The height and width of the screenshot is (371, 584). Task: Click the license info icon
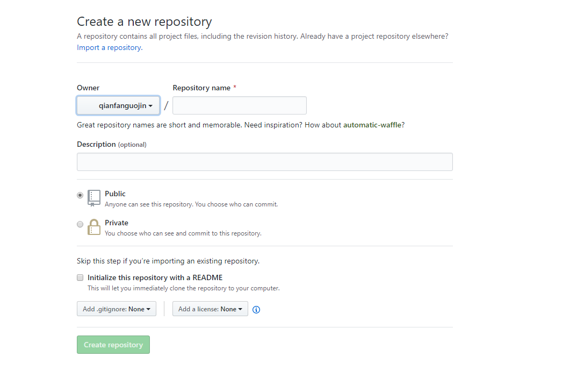tap(256, 310)
